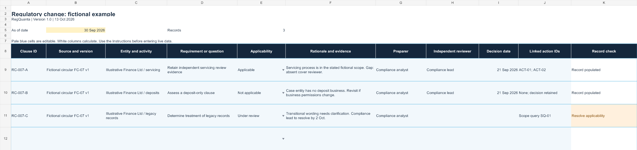637x150 pixels.
Task: Select the 'Resolve applicability' cell
Action: [604, 116]
